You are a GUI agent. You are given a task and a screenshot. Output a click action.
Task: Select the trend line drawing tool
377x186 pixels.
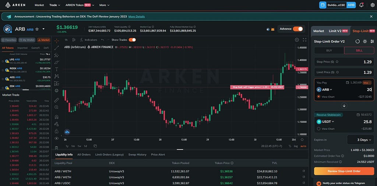coord(56,48)
